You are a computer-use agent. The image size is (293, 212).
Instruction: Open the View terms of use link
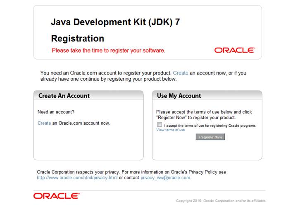170,130
